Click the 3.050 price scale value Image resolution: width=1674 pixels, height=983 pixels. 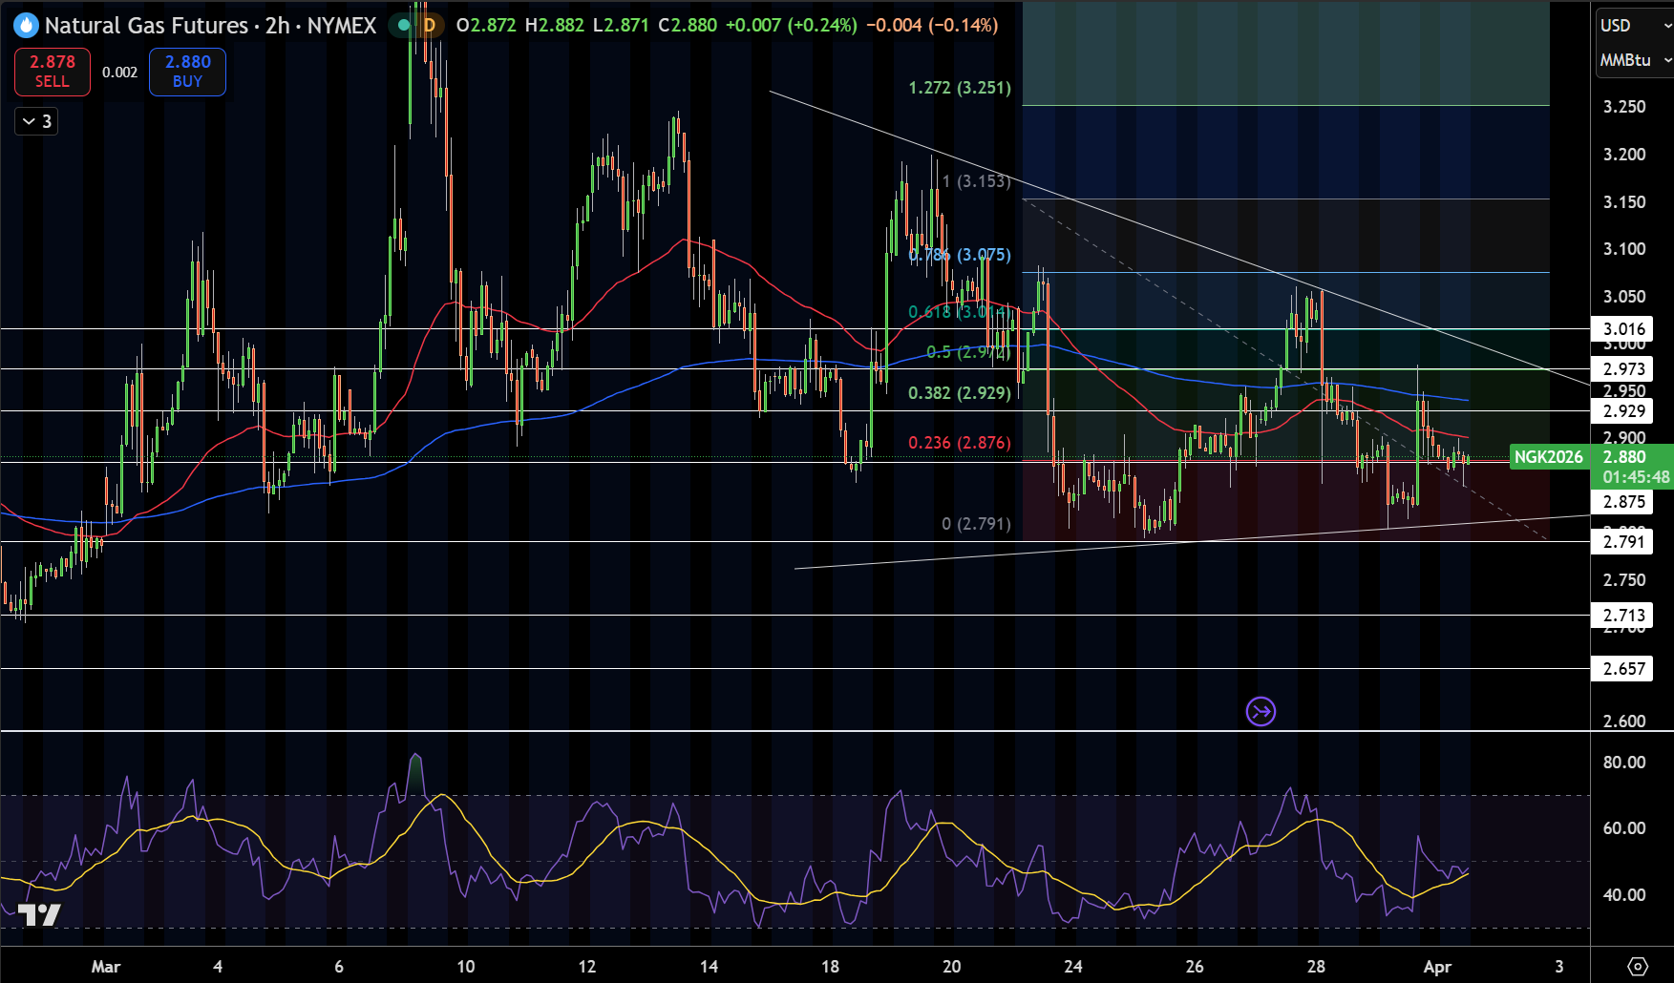1624,297
